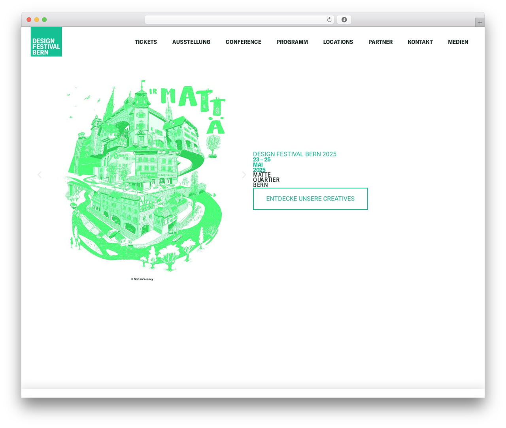506x428 pixels.
Task: Go to previous slide with left arrow
Action: pyautogui.click(x=39, y=175)
